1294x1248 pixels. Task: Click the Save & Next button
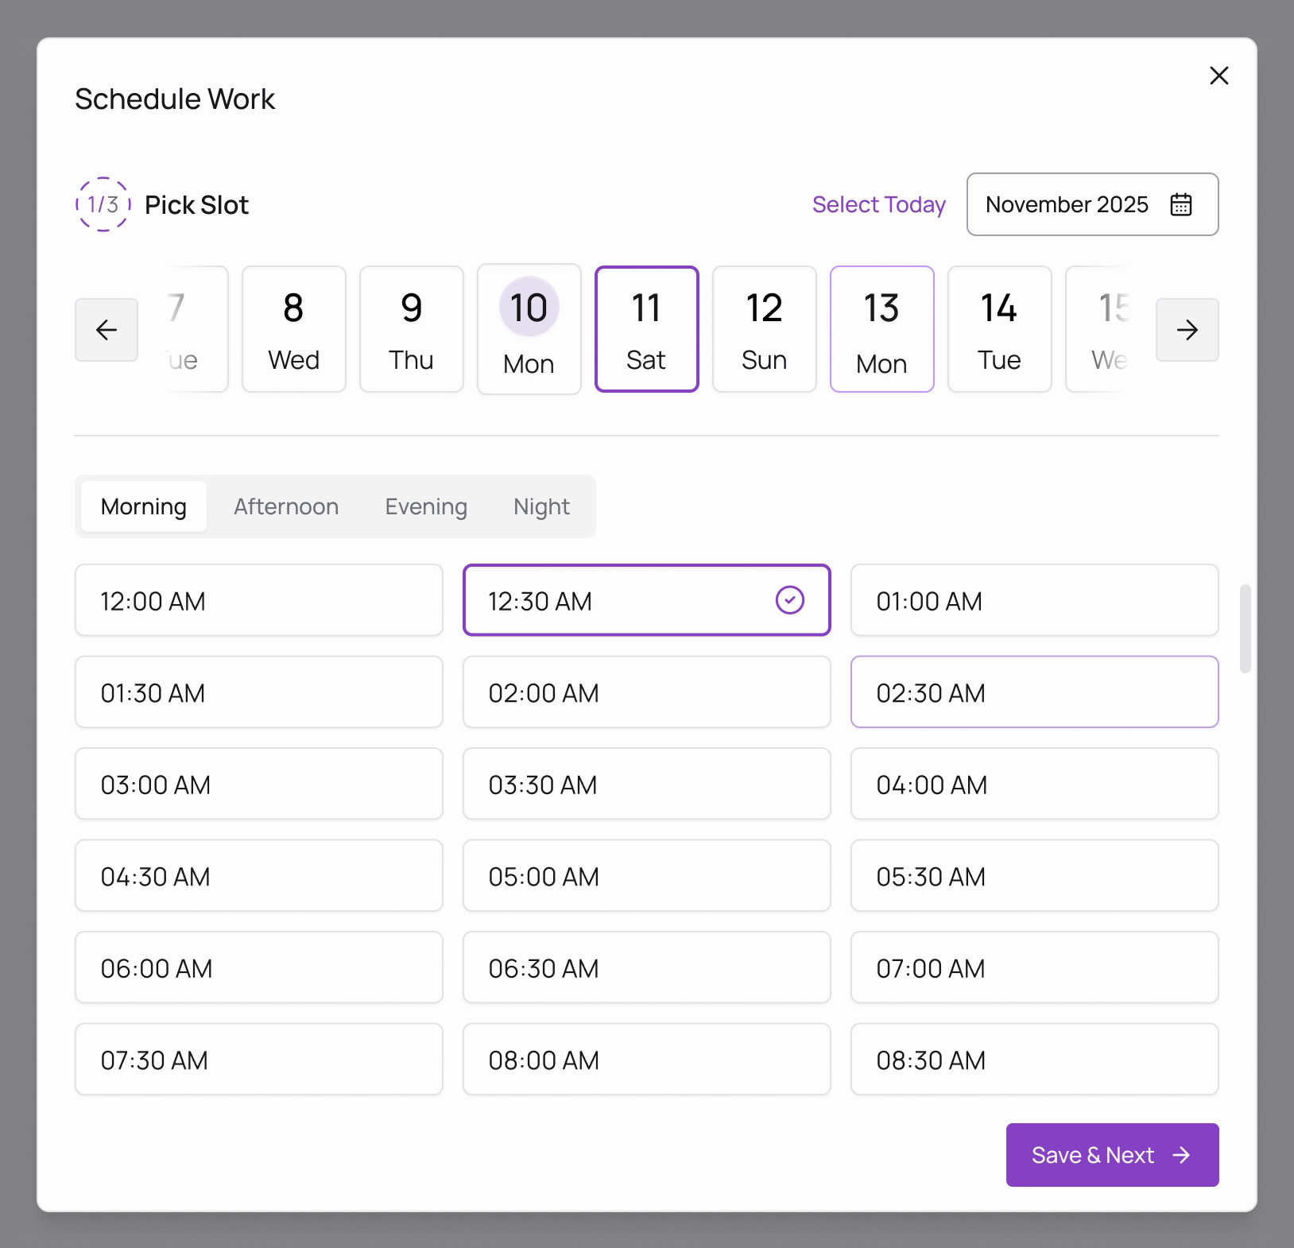click(x=1112, y=1155)
